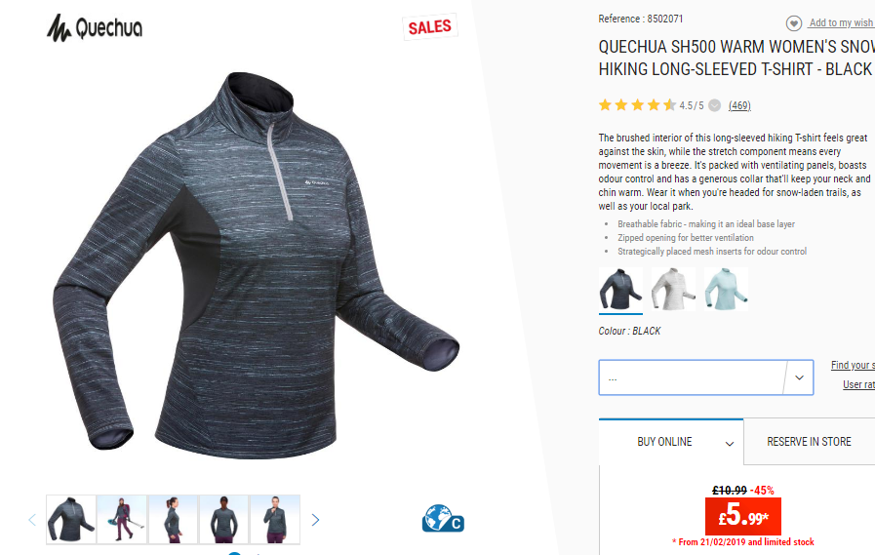Screen dimensions: 875x555
Task: Click the Find your size link
Action: coord(853,365)
